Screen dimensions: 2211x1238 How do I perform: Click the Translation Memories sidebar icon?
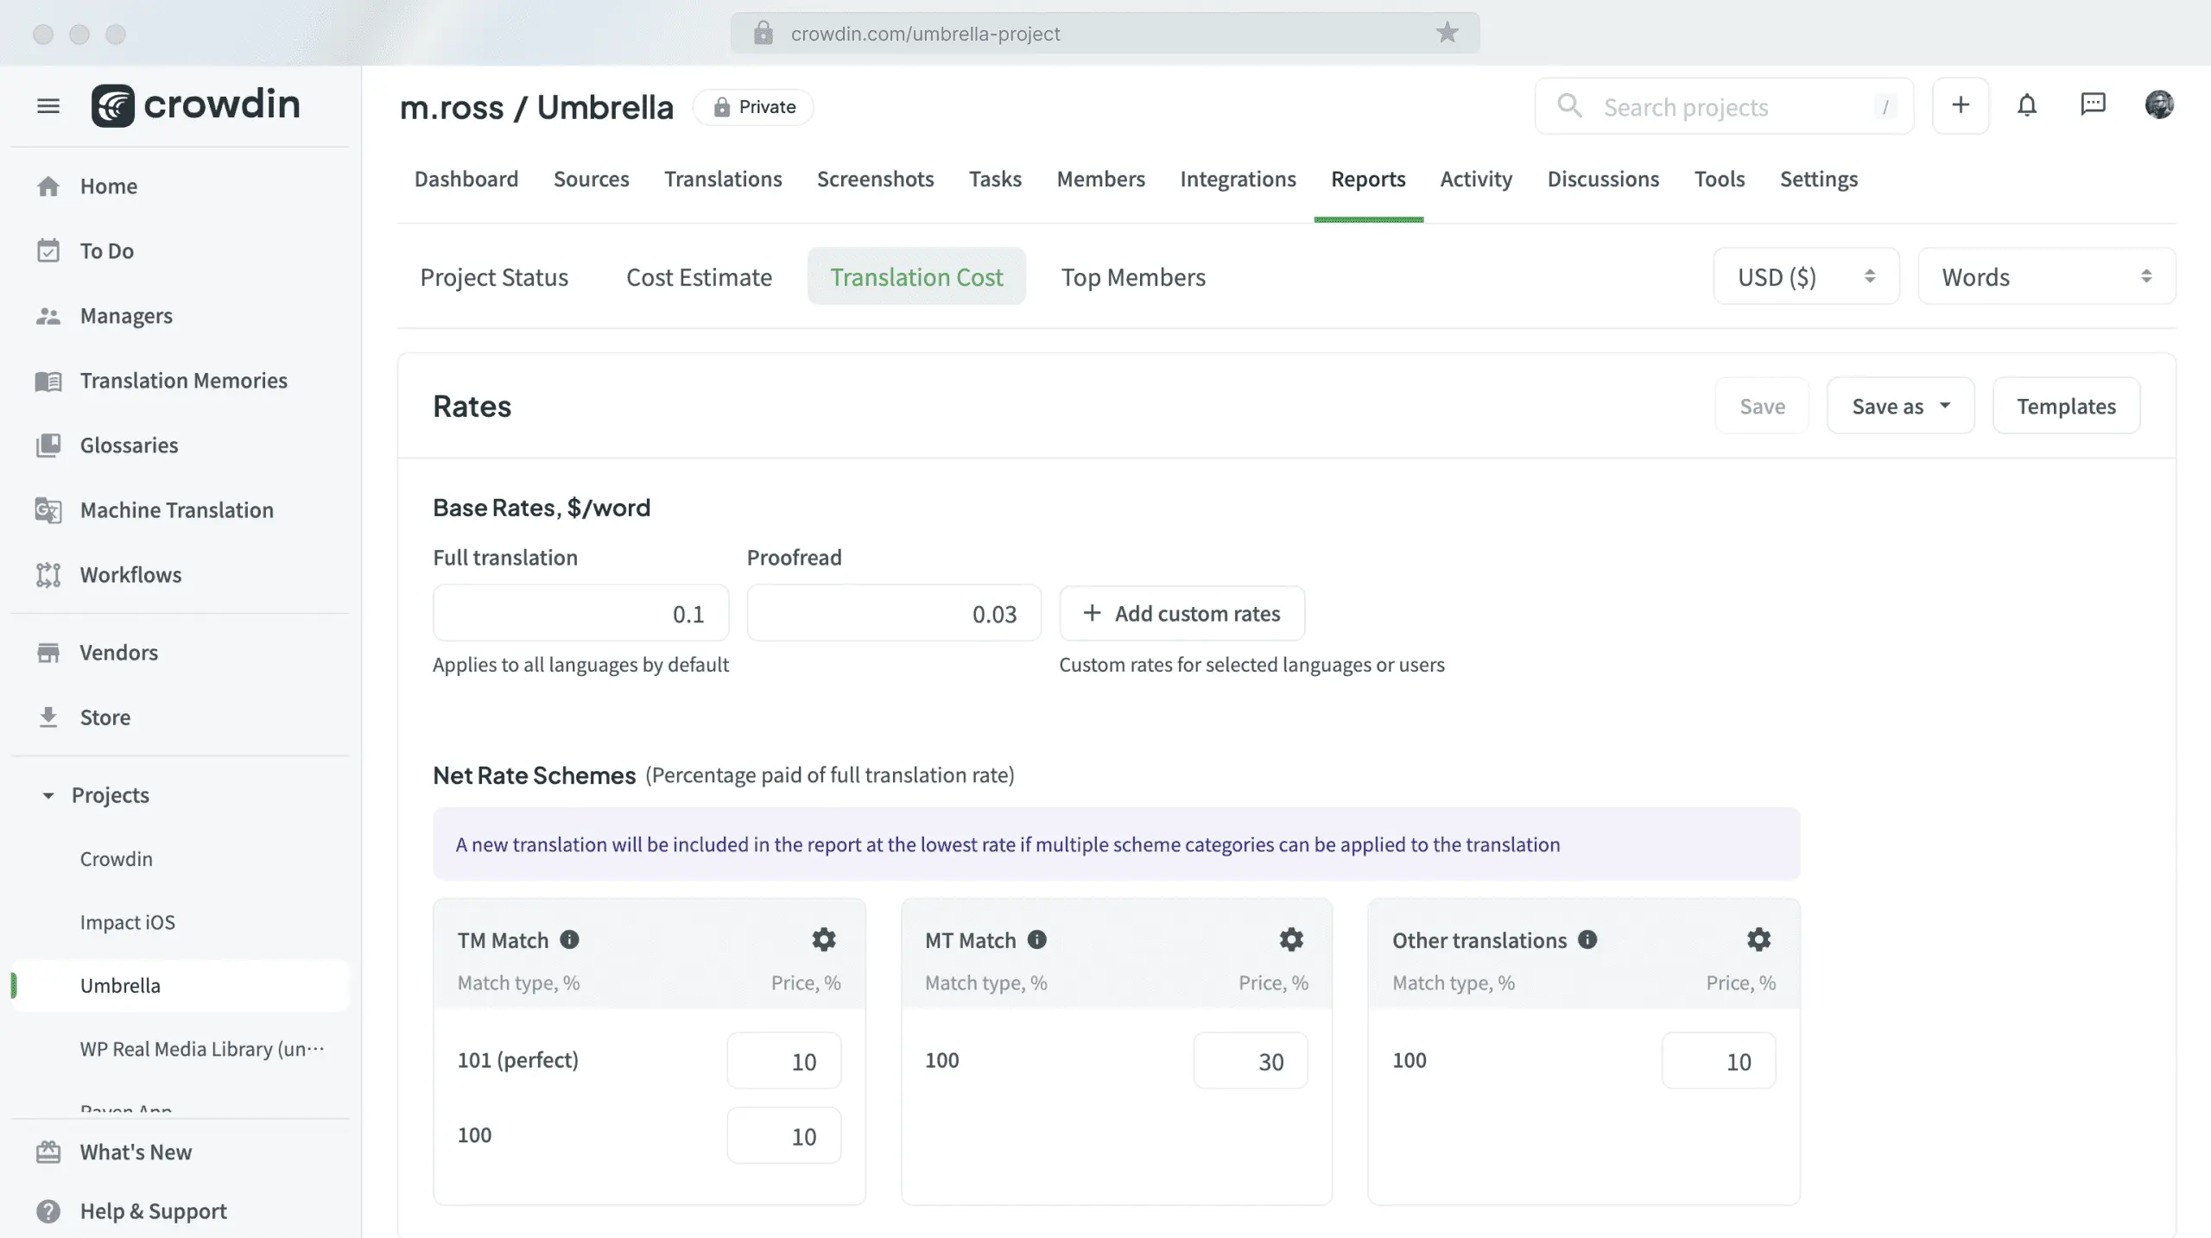48,381
